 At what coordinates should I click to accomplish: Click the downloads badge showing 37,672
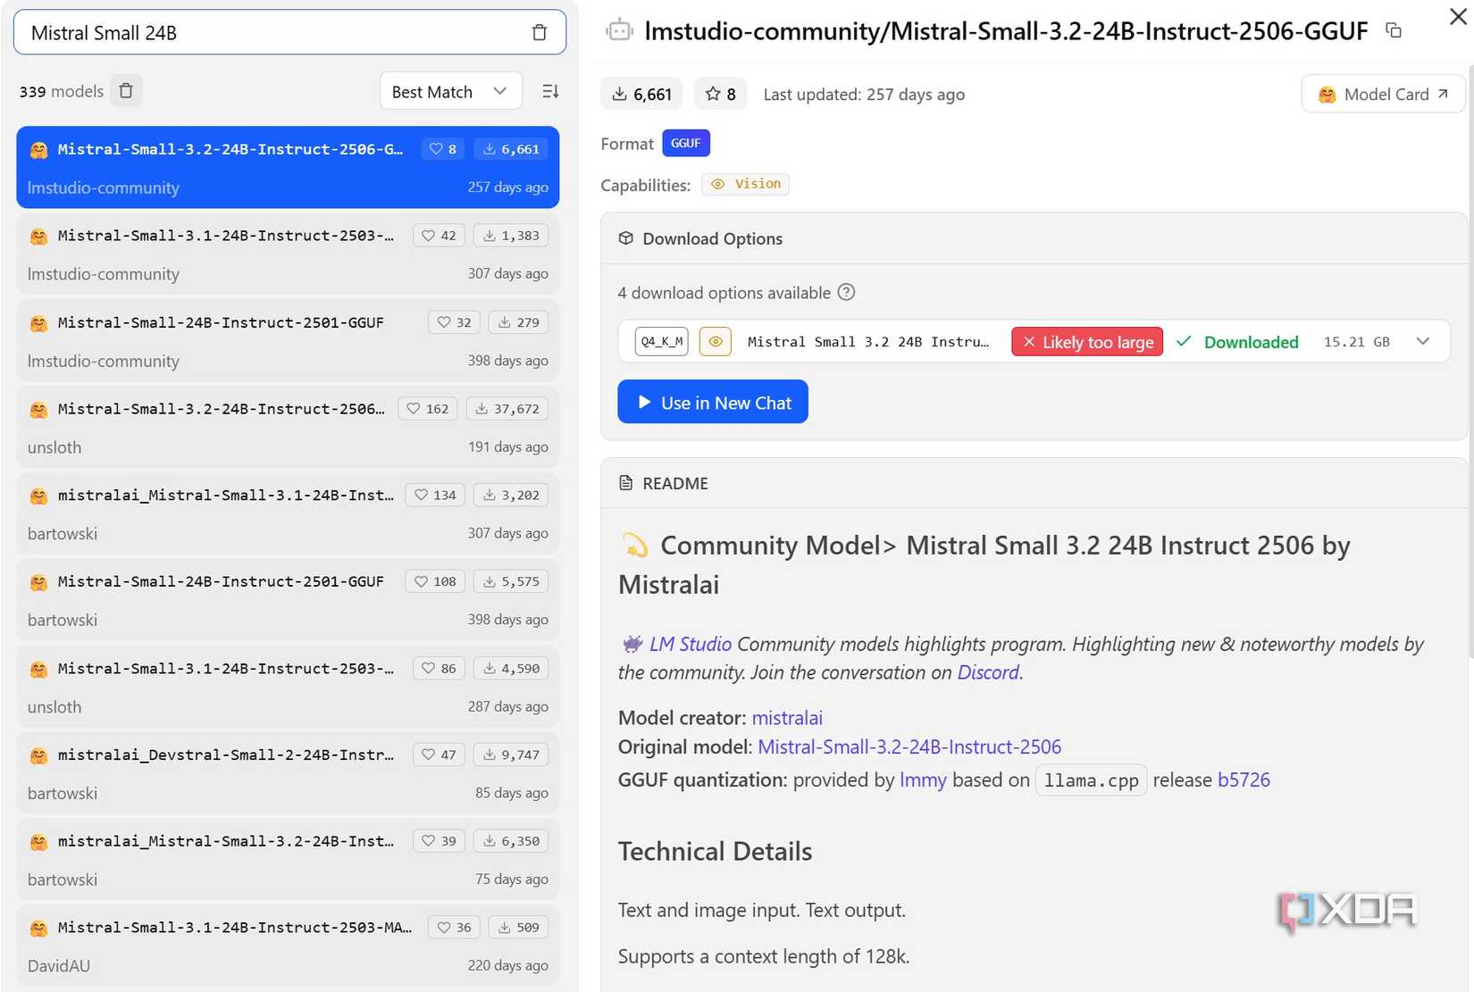[x=507, y=409]
